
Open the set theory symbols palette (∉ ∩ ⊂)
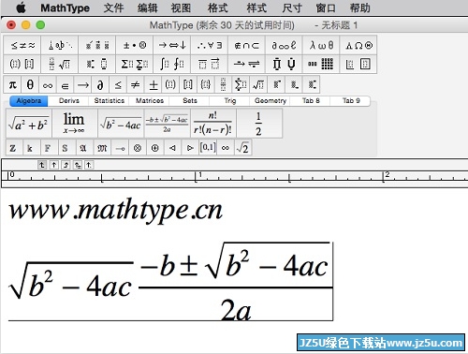[x=246, y=45]
